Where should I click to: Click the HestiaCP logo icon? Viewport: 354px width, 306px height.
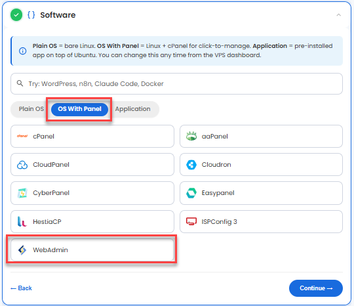pos(22,222)
